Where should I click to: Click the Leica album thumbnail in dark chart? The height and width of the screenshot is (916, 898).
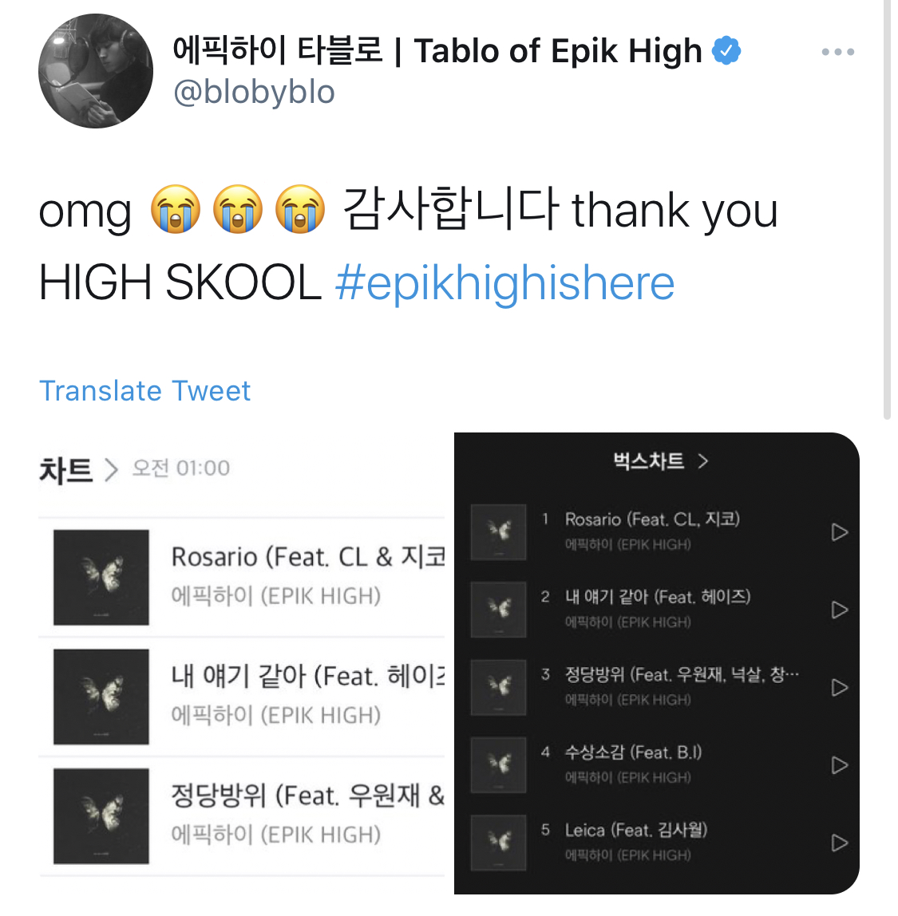pyautogui.click(x=498, y=843)
